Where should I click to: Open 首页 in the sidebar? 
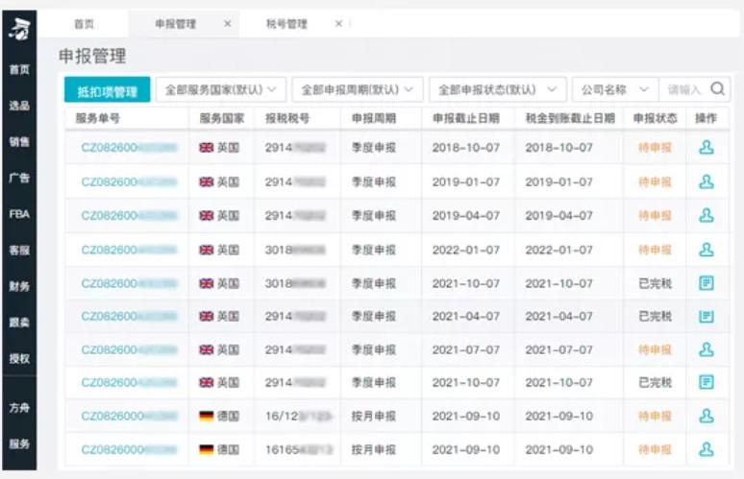click(19, 70)
